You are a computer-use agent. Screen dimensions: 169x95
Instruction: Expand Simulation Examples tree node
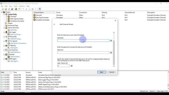point(6,21)
